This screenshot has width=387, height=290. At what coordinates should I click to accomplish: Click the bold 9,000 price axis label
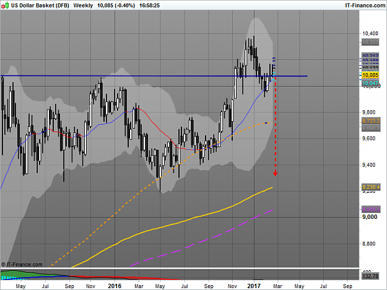coord(370,217)
